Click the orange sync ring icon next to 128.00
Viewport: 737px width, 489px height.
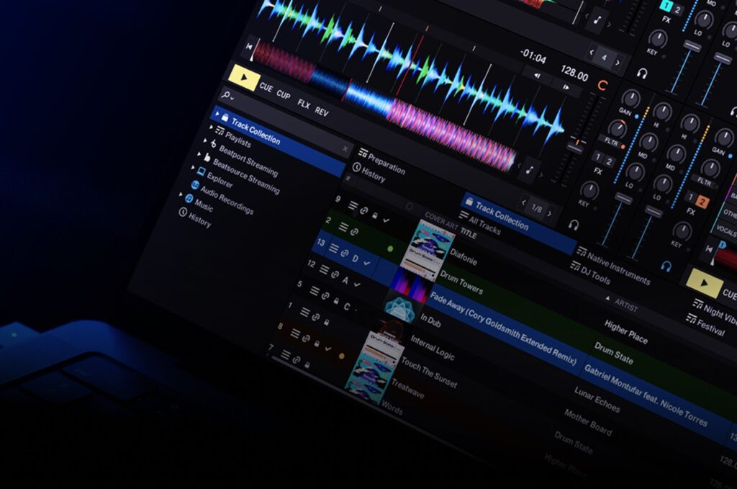pyautogui.click(x=602, y=86)
